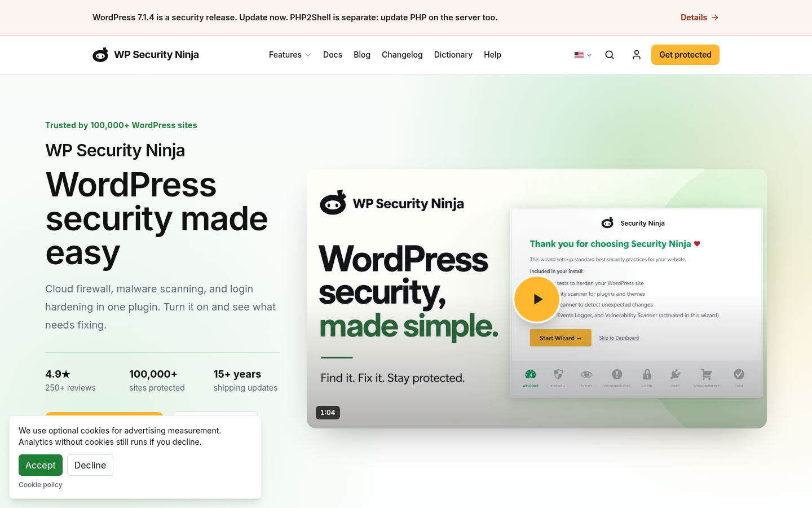812x508 pixels.
Task: Click Skip to Dashboard link in preview
Action: (619, 338)
